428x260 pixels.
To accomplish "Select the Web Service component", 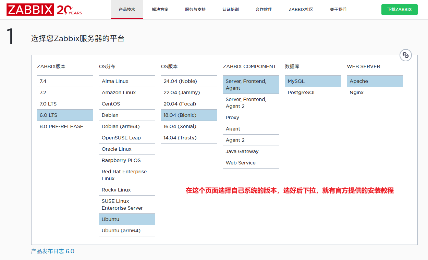I will (x=251, y=163).
